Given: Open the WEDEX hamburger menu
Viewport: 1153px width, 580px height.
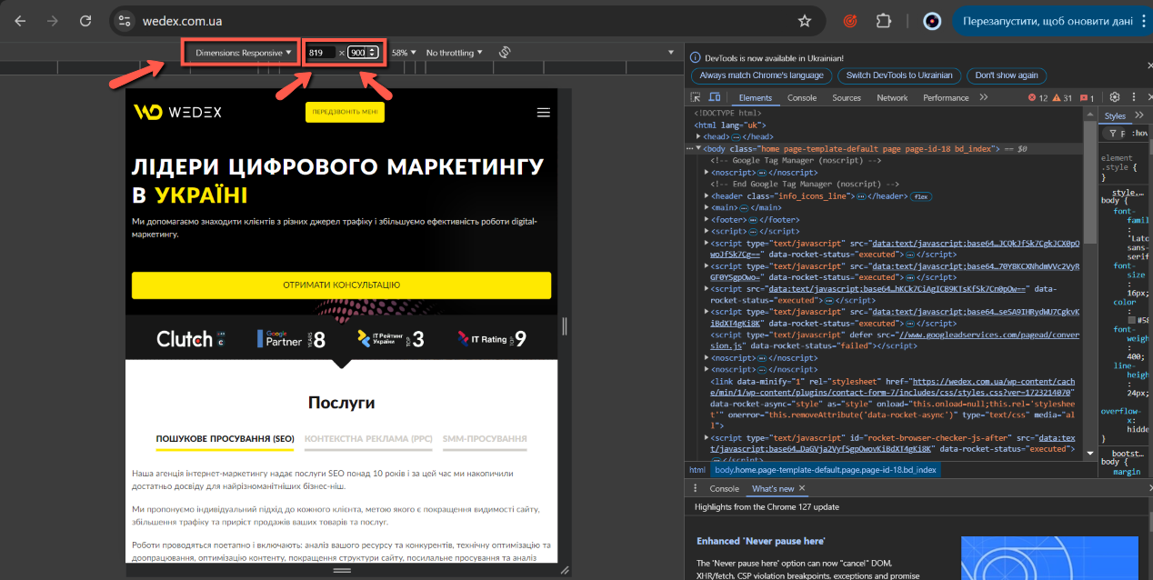Looking at the screenshot, I should click(544, 113).
